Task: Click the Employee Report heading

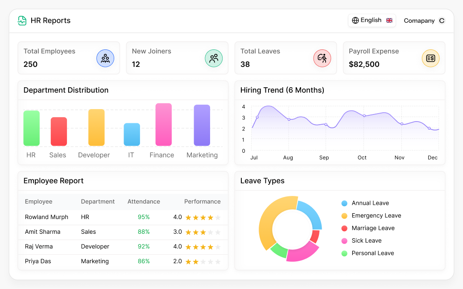Action: pyautogui.click(x=54, y=181)
